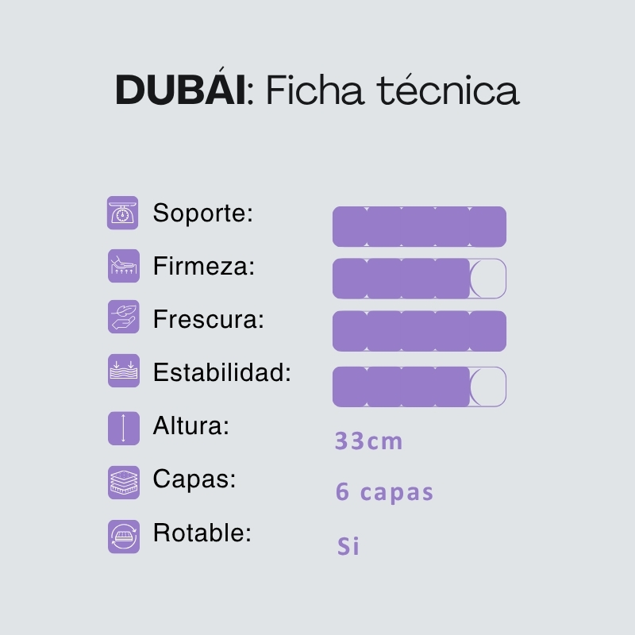Click the Capas stacked layers icon
635x635 pixels.
click(123, 482)
